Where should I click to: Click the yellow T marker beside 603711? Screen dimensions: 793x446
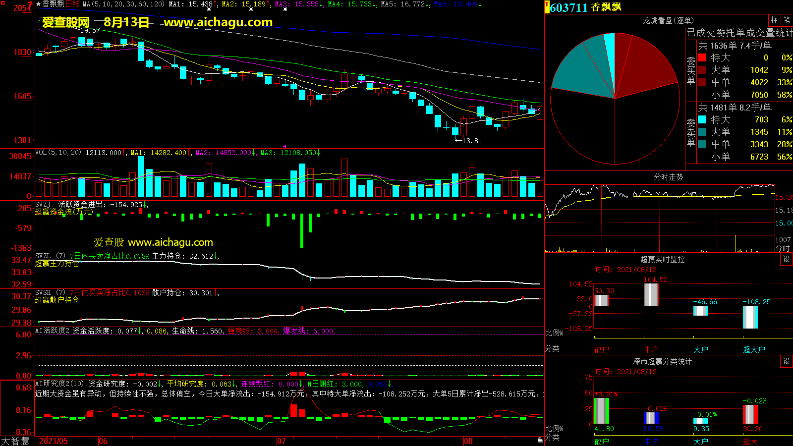pyautogui.click(x=547, y=7)
